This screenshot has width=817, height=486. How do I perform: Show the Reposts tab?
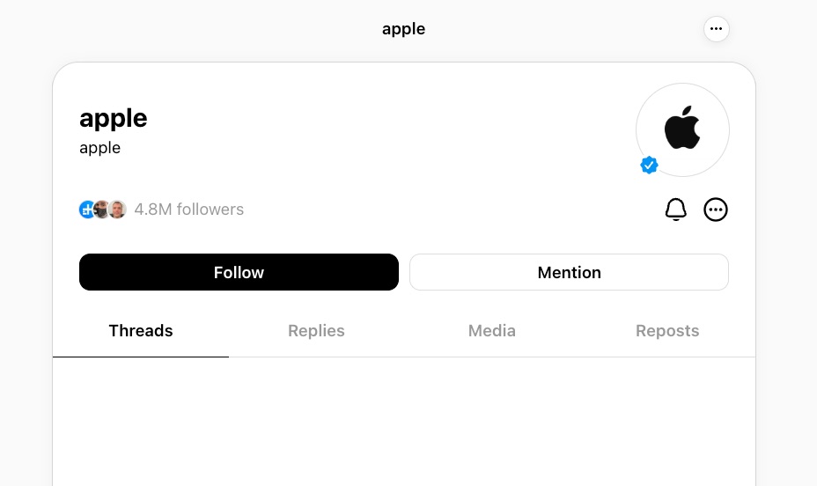tap(667, 331)
